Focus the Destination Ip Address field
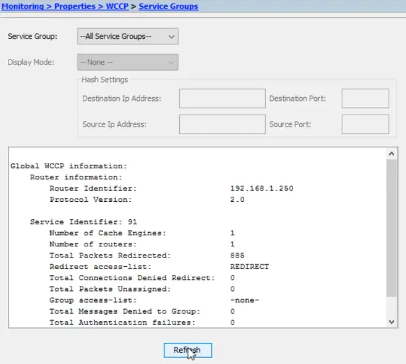Image resolution: width=406 pixels, height=364 pixels. pos(222,98)
